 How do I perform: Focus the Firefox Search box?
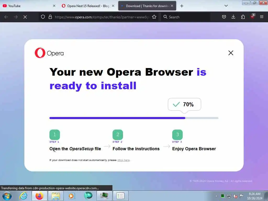[186, 17]
